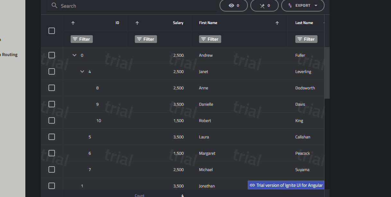Open the Filter for the Salary column
Viewport: 391px width, 197px height.
(145, 39)
